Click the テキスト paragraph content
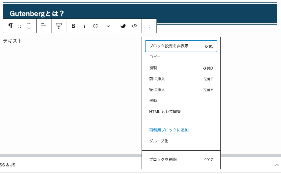The width and height of the screenshot is (281, 174). click(x=12, y=41)
